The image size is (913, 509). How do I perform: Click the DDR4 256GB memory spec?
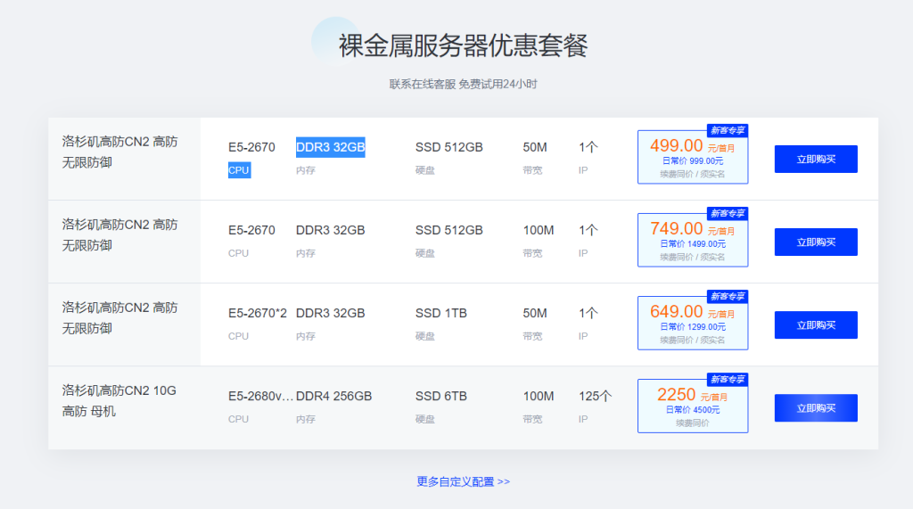coord(333,396)
